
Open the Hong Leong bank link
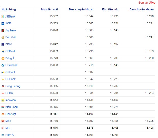13,86
